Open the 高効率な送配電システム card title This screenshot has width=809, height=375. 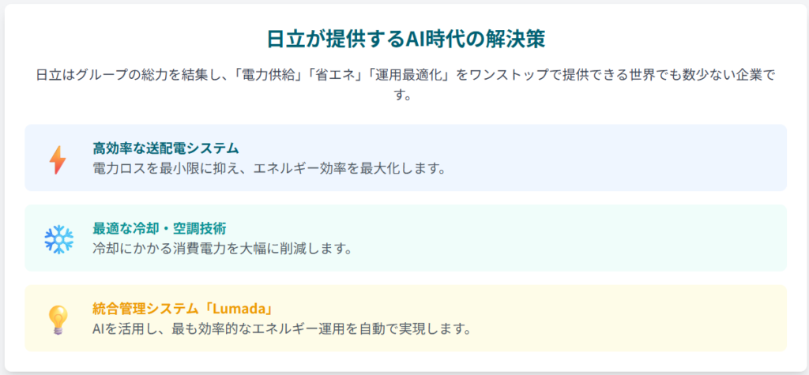165,148
